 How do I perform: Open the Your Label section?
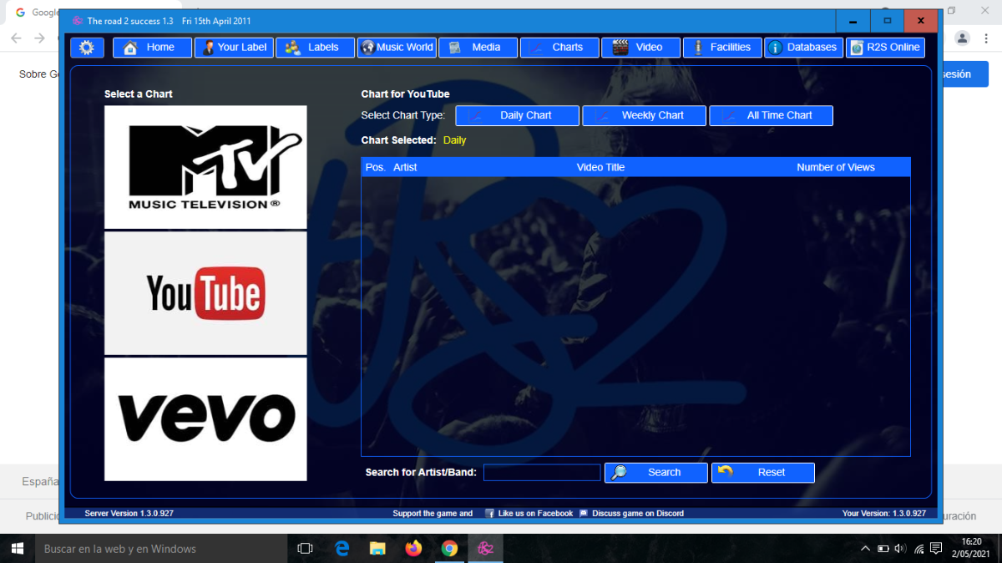(234, 48)
